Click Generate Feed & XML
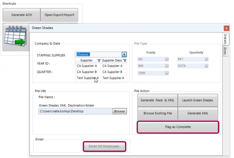Image resolution: width=234 pixels, height=158 pixels. (x=158, y=100)
